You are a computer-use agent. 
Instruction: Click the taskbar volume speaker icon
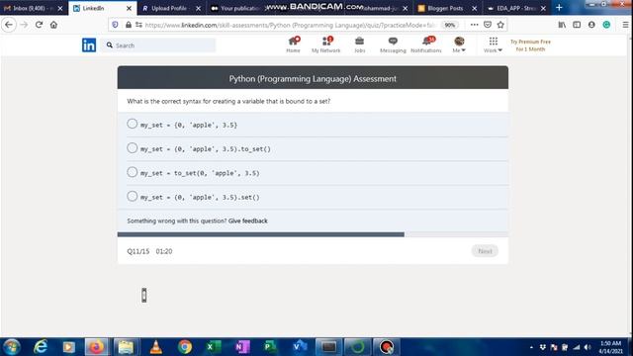click(588, 347)
